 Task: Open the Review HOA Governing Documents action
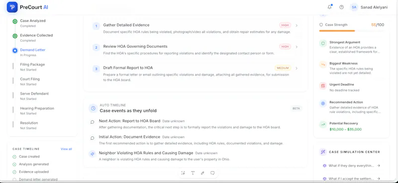[x=195, y=50]
